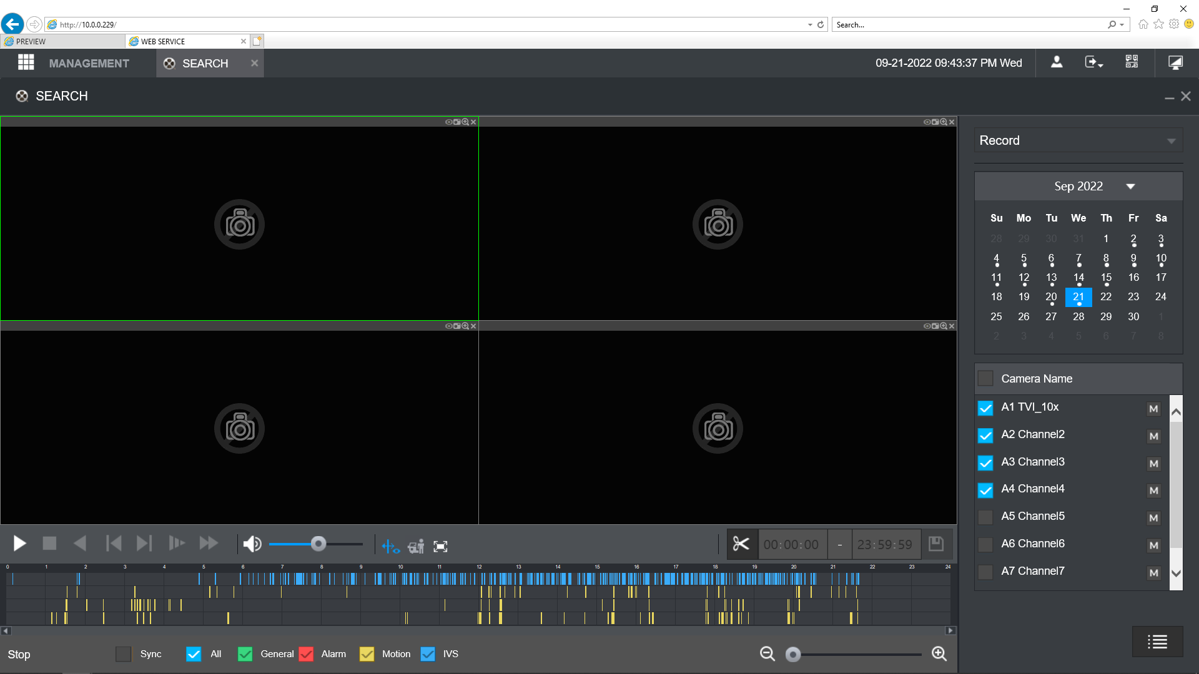
Task: Mute the audio speaker icon
Action: click(x=252, y=545)
